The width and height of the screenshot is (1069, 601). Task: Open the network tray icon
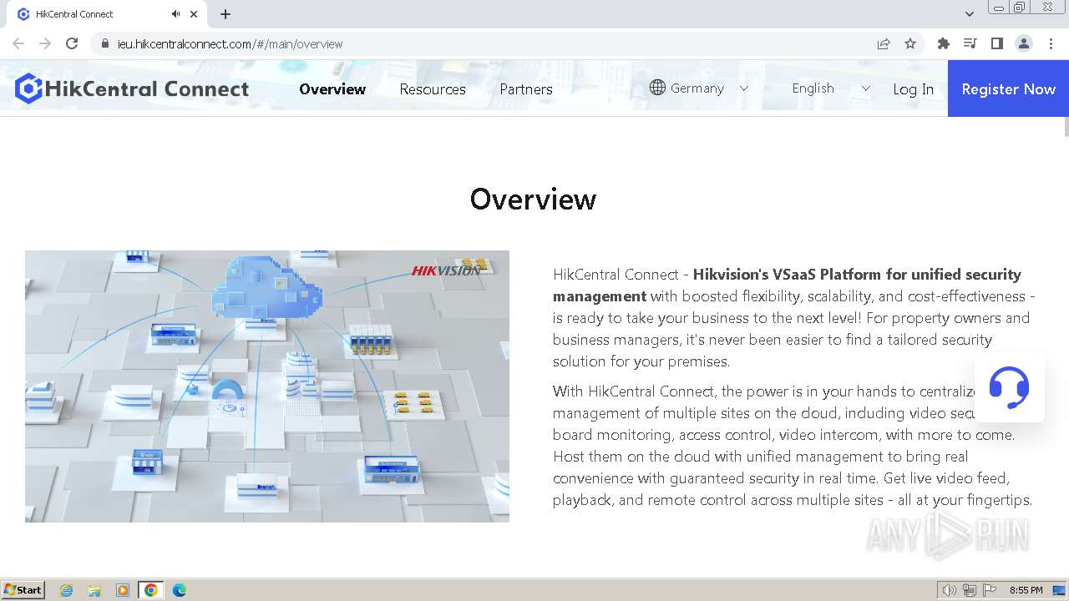pyautogui.click(x=970, y=590)
